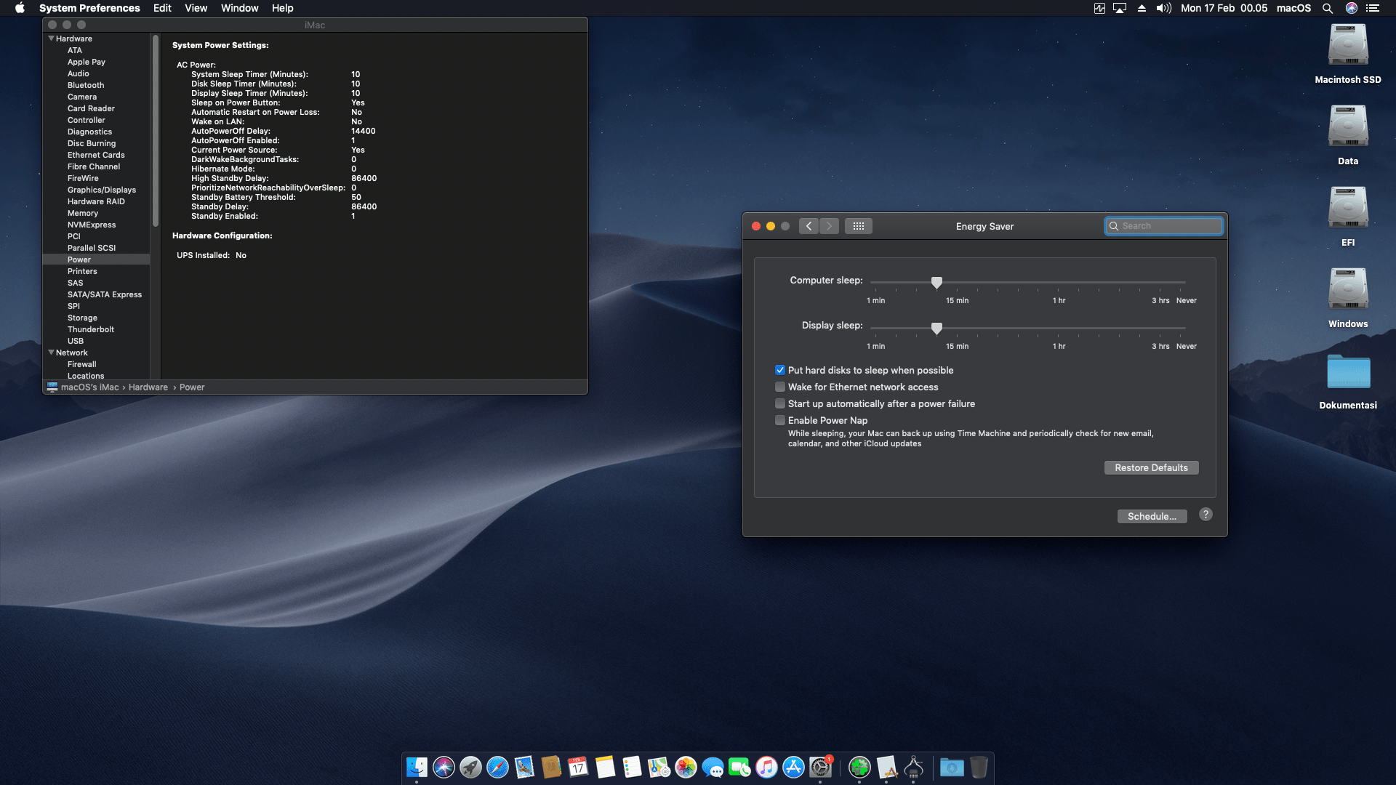Open Spotlight search magnifier in menu bar
Image resolution: width=1396 pixels, height=785 pixels.
tap(1328, 8)
